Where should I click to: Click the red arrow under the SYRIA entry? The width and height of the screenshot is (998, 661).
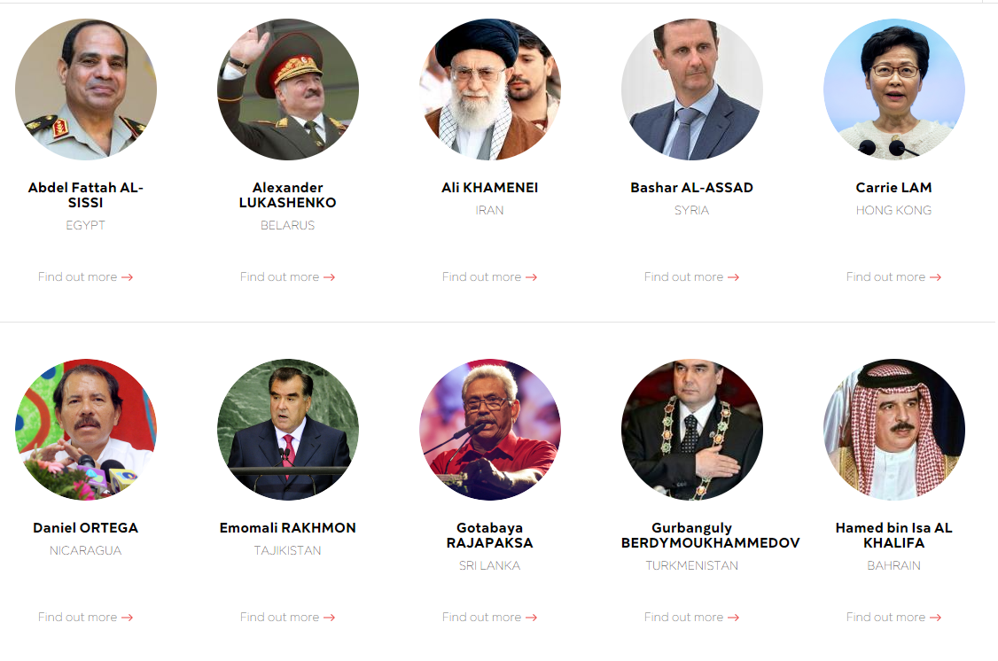click(733, 277)
